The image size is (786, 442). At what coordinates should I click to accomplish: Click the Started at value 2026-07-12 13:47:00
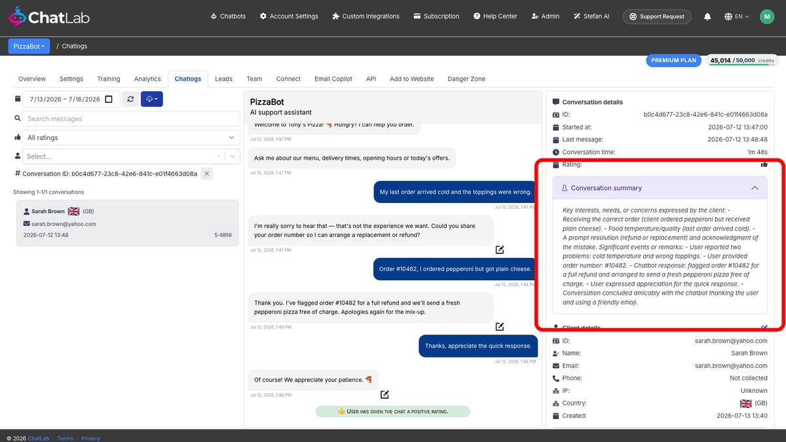[x=738, y=127]
